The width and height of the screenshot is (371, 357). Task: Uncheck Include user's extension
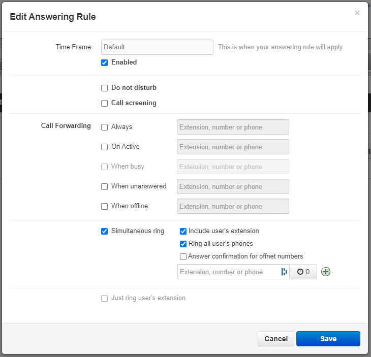coord(183,231)
